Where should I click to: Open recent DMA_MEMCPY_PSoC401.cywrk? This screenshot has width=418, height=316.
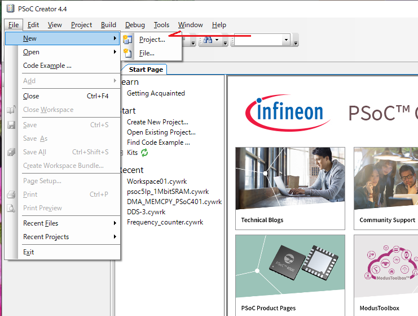pyautogui.click(x=174, y=202)
